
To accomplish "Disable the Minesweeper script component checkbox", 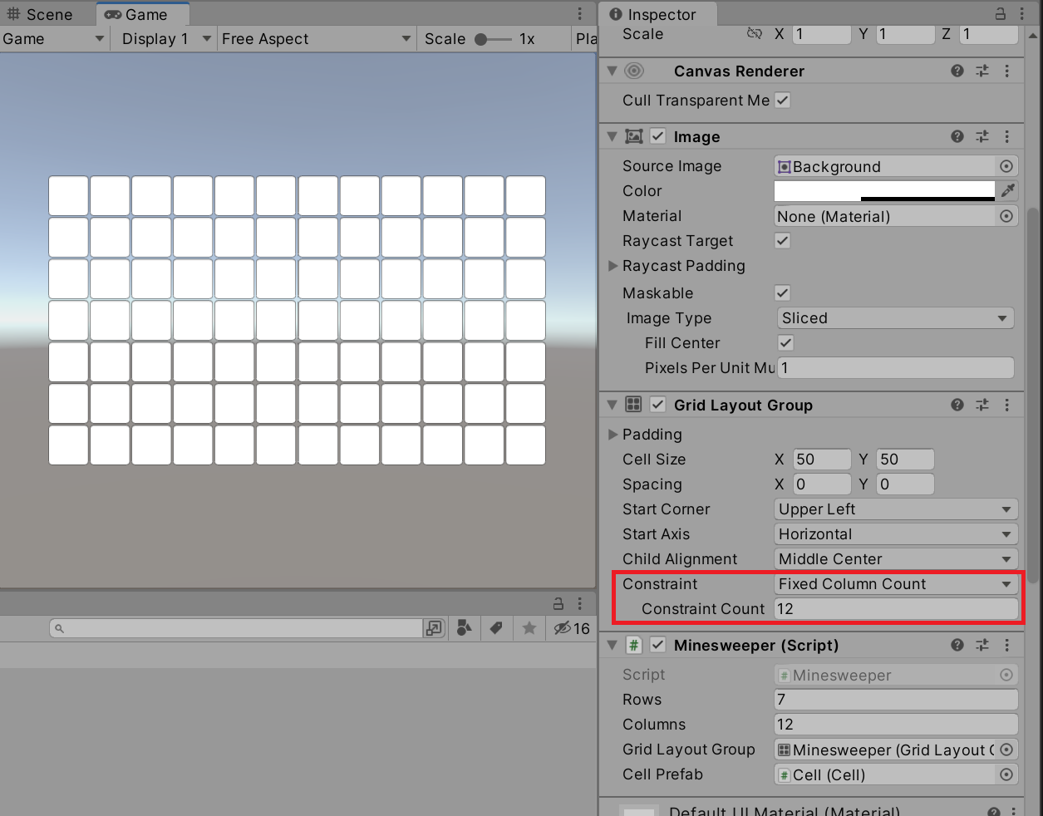I will pyautogui.click(x=658, y=645).
